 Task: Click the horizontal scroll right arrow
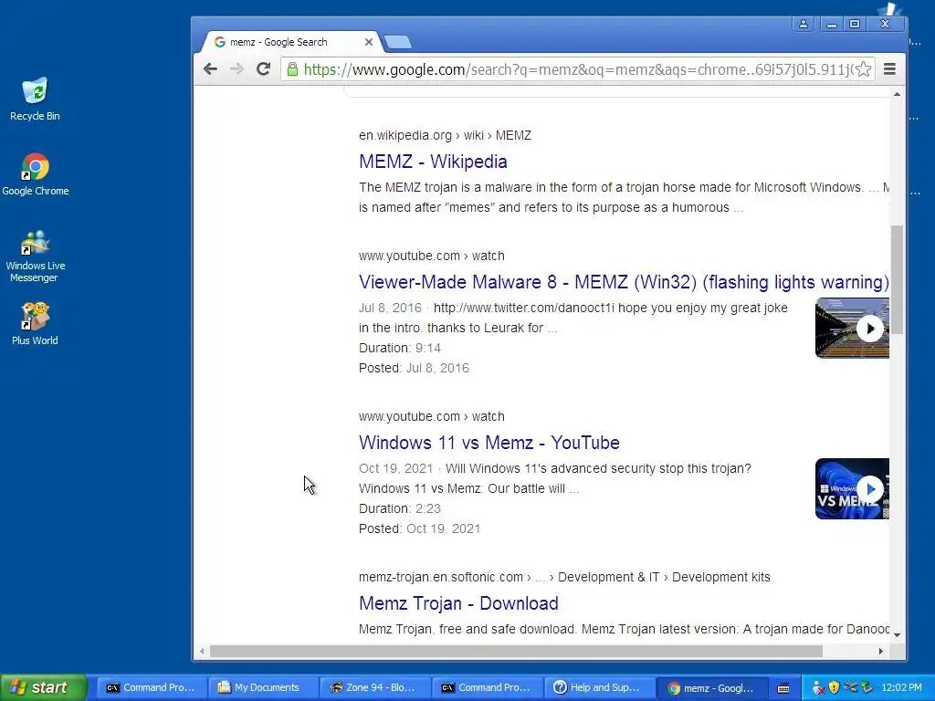click(x=881, y=652)
